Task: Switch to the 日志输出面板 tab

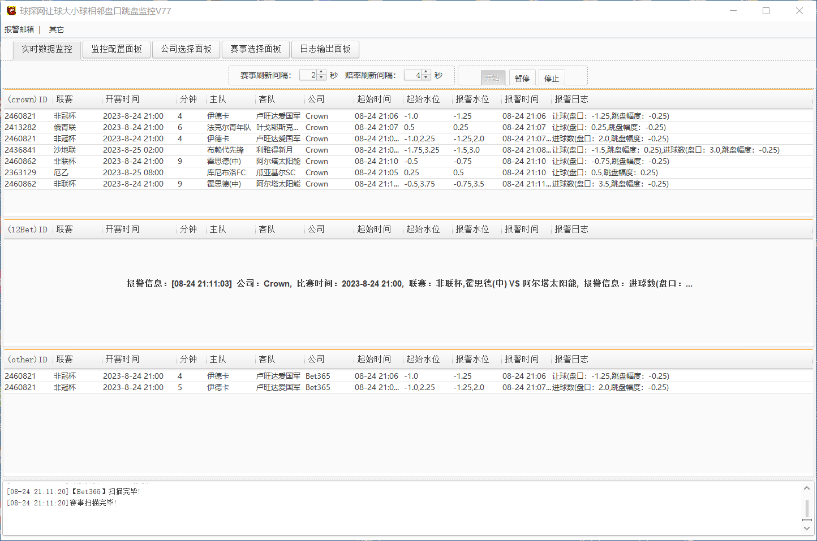Action: (x=325, y=49)
